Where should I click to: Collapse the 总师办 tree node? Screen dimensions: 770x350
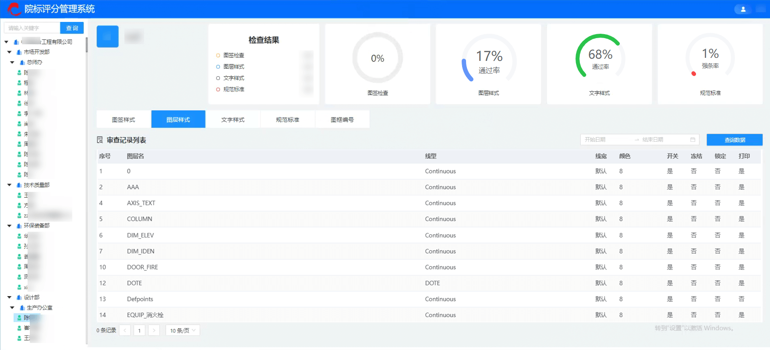[x=12, y=63]
